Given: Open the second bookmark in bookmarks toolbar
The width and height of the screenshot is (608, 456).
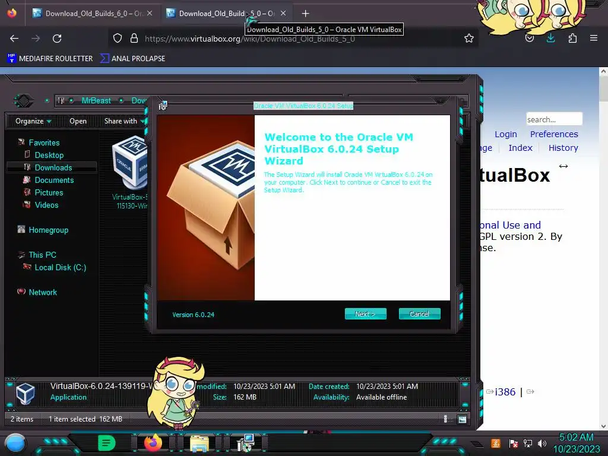Looking at the screenshot, I should [x=132, y=59].
